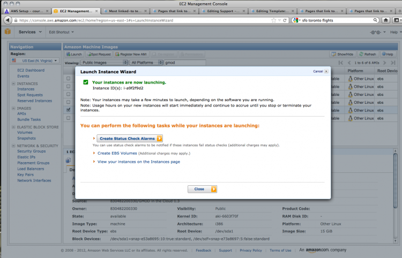Click the browser back arrow button
Screen dimensions: 402x258
(x=8, y=20)
